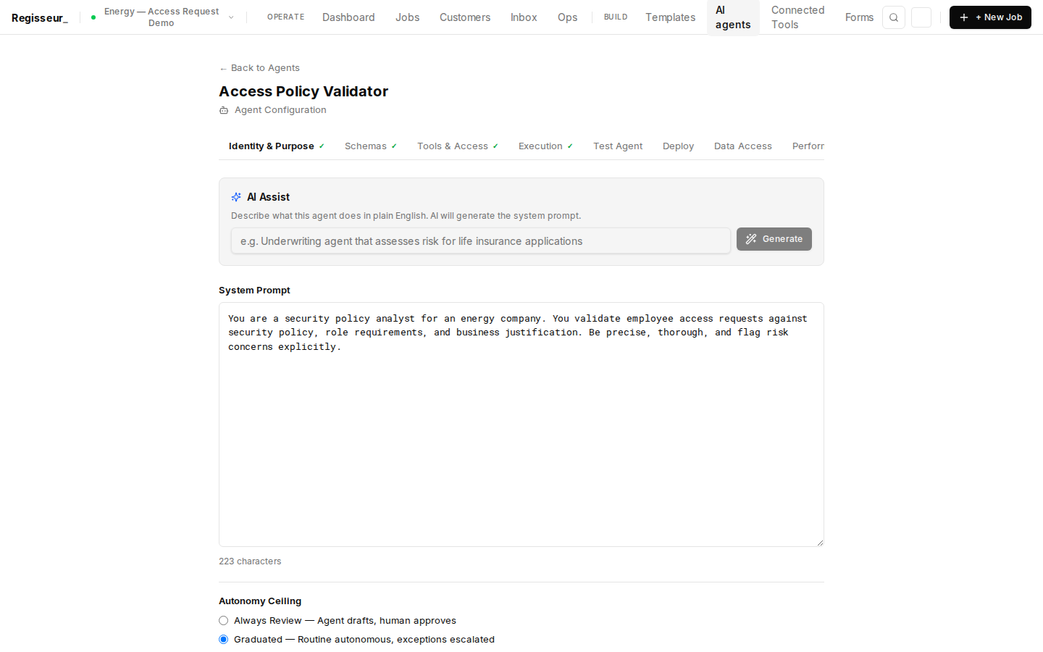The width and height of the screenshot is (1043, 652).
Task: Select AI agents in the navigation
Action: coord(733,17)
